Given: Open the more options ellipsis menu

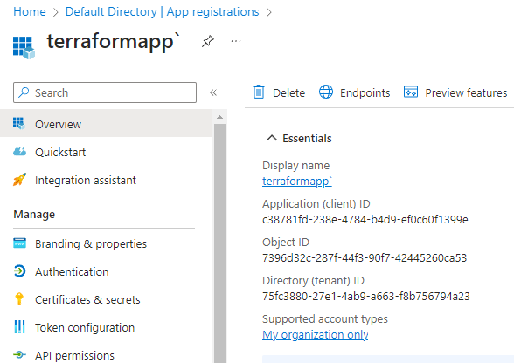Looking at the screenshot, I should coord(236,41).
